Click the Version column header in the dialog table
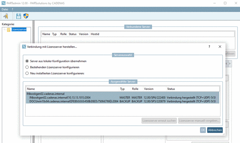240x143 pixels. pyautogui.click(x=155, y=89)
